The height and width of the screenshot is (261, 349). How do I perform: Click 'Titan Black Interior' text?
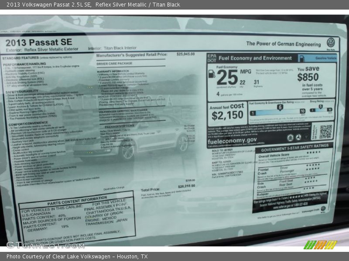[x=120, y=48]
